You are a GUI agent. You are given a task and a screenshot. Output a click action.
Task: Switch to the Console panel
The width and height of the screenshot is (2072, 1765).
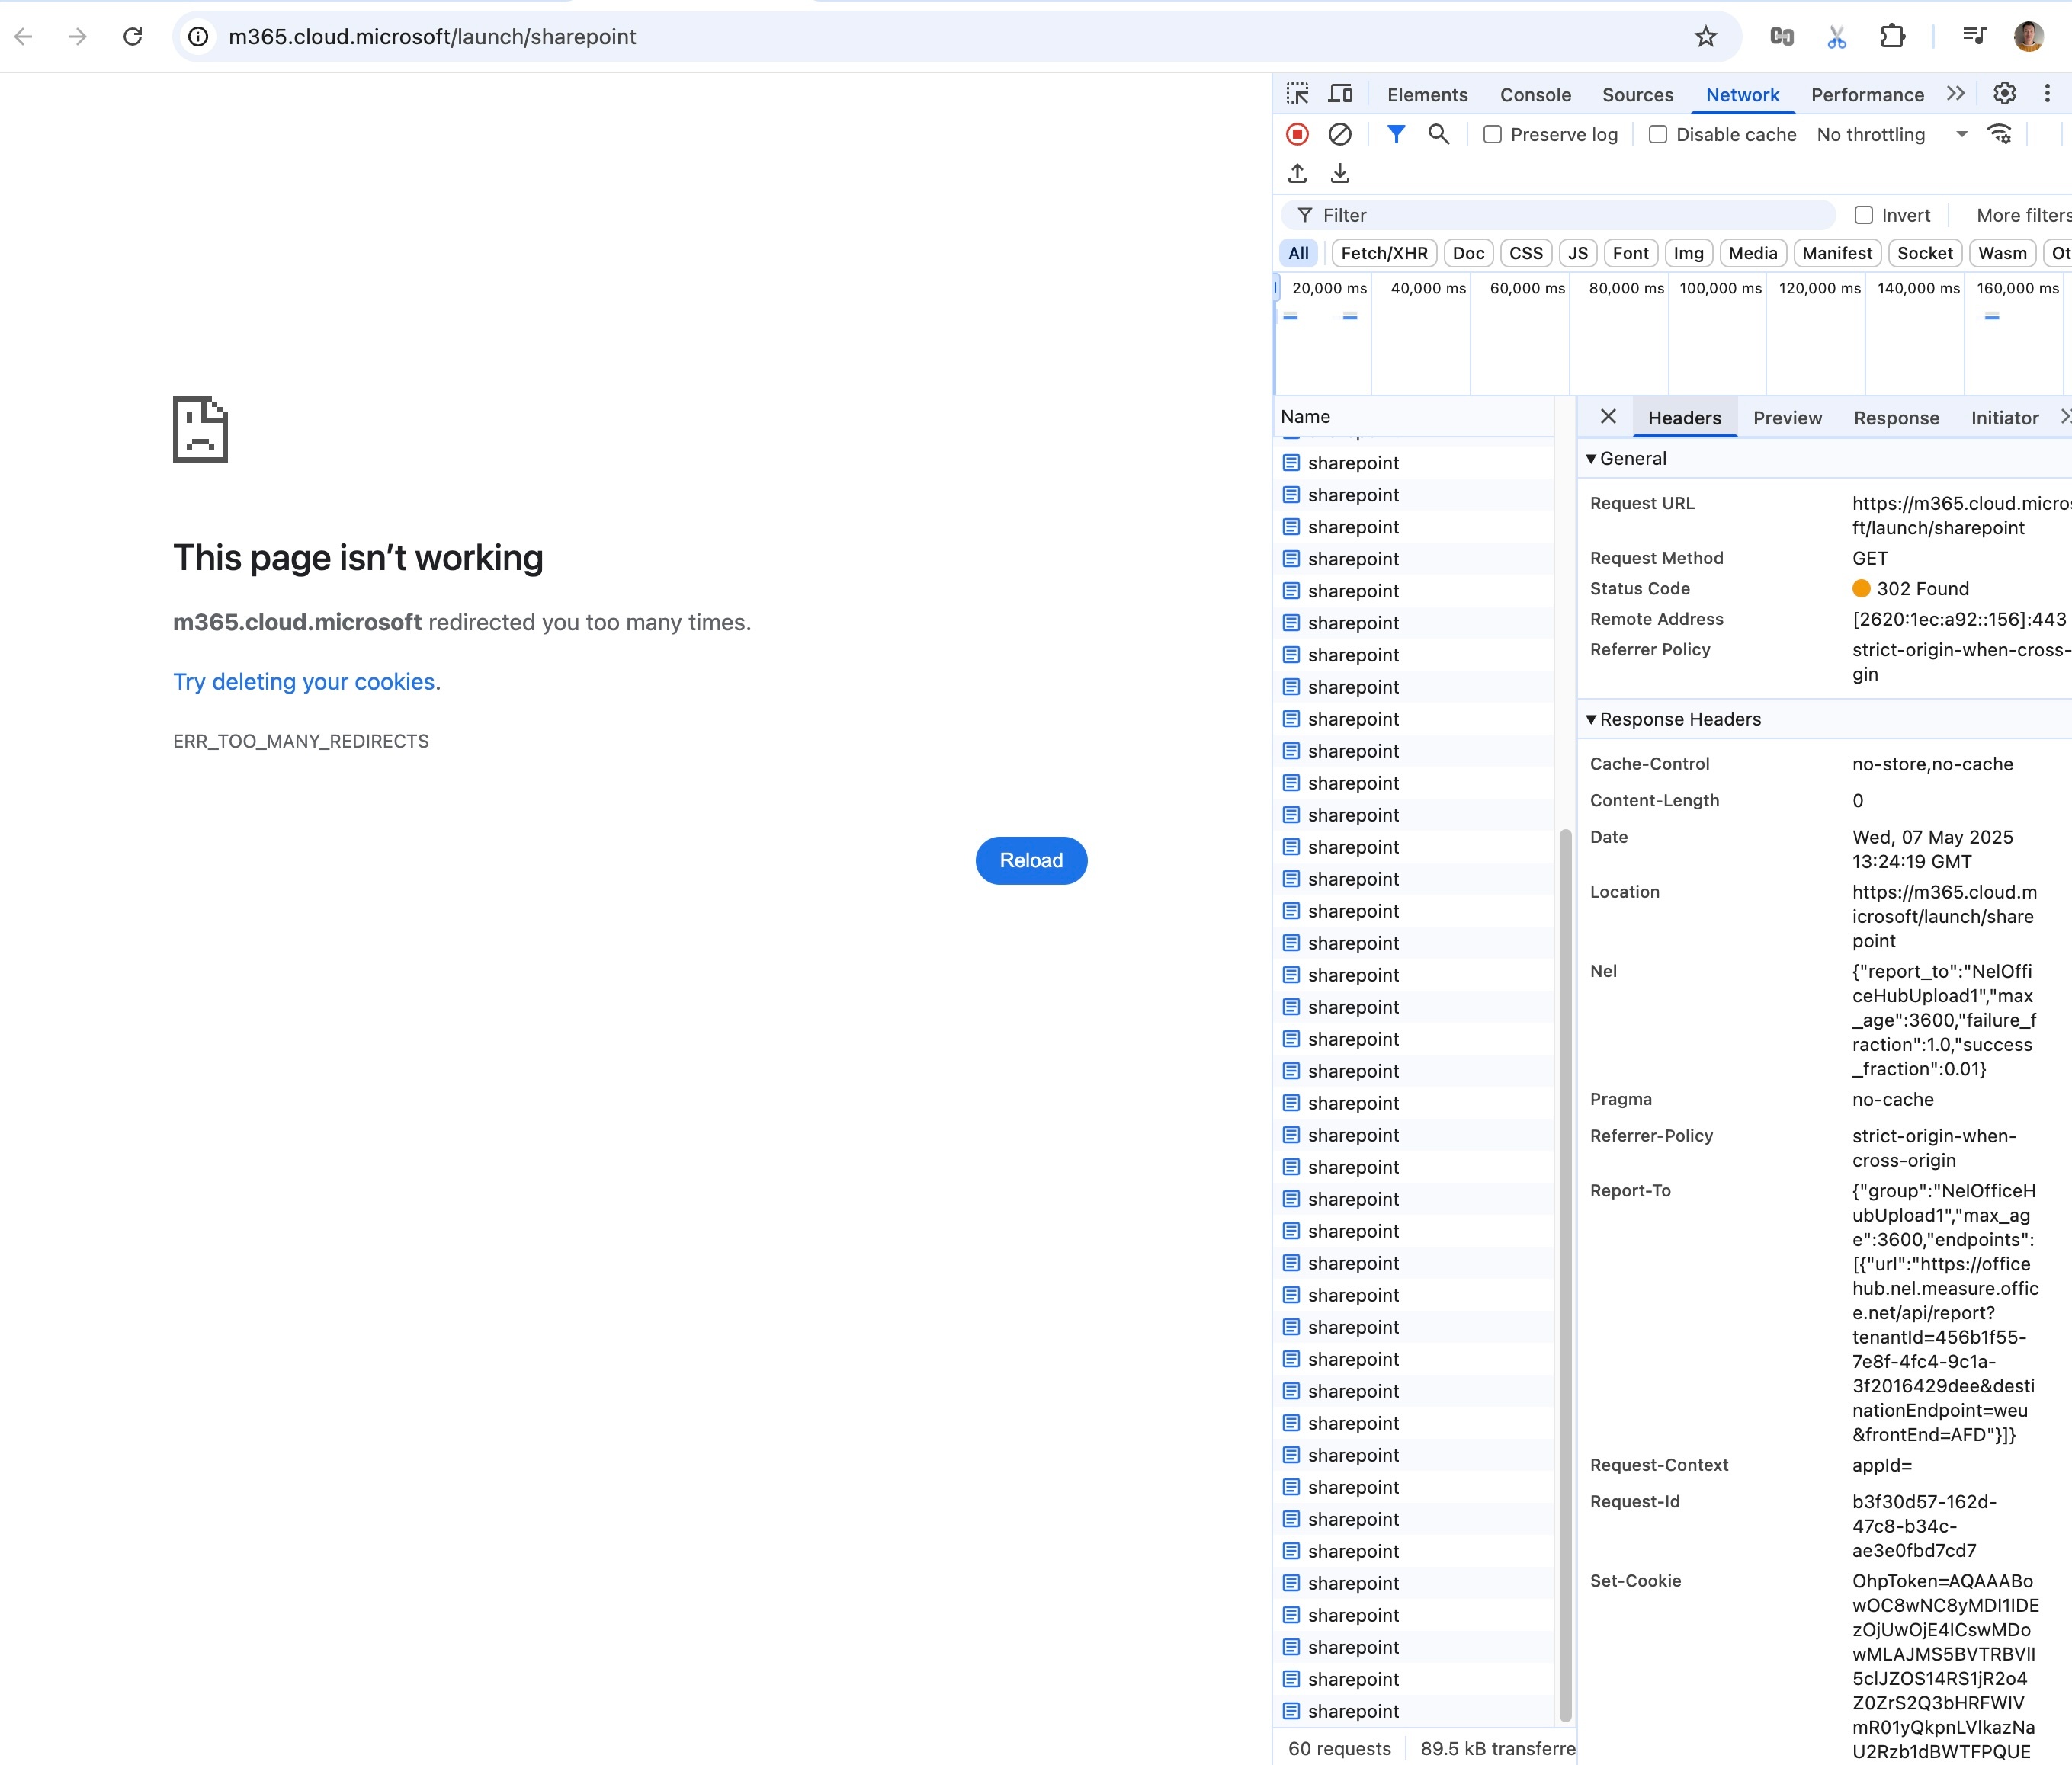[1535, 94]
